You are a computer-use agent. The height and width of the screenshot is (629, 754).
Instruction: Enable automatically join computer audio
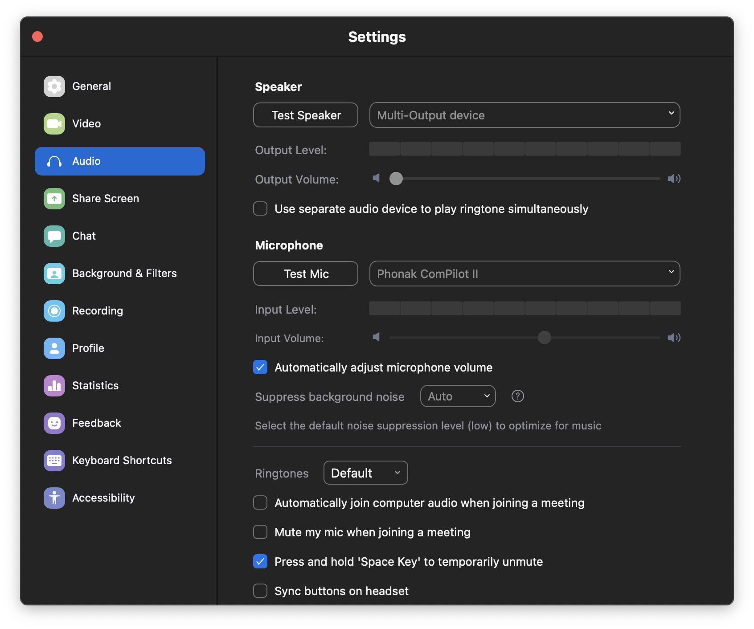click(260, 502)
